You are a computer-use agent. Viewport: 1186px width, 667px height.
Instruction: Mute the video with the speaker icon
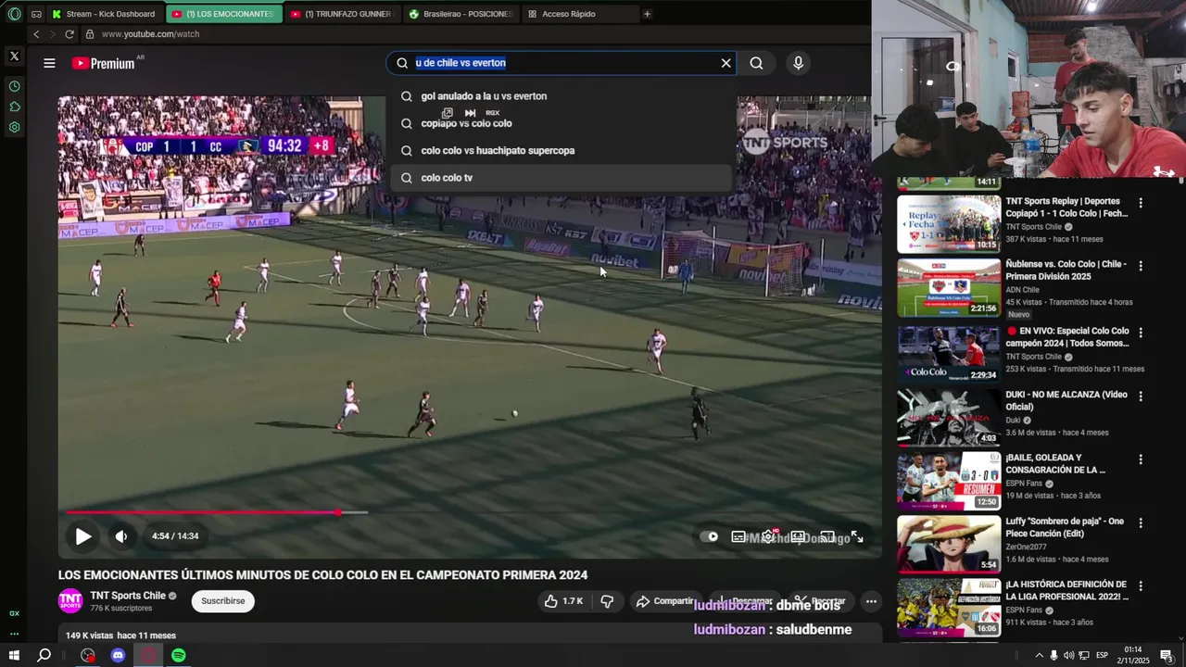point(121,536)
